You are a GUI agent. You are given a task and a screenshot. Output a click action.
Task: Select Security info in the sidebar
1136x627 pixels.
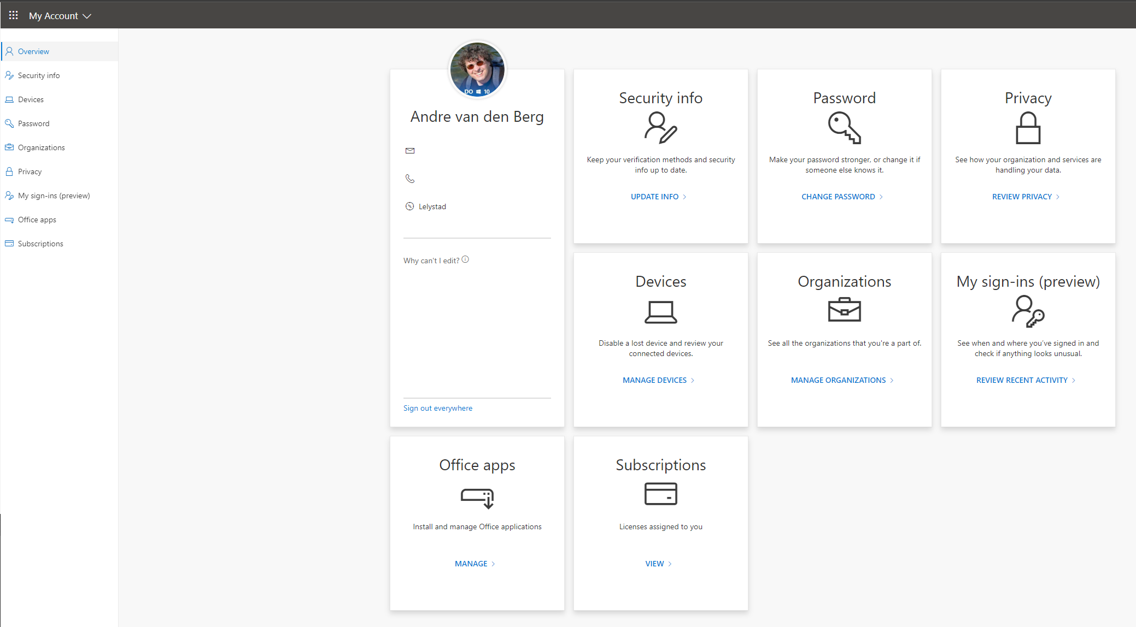click(x=39, y=75)
